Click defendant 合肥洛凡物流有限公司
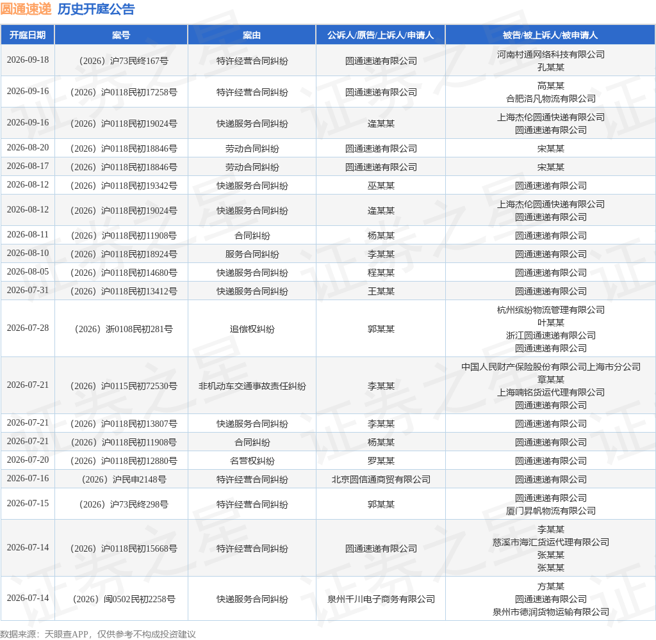 pos(550,99)
